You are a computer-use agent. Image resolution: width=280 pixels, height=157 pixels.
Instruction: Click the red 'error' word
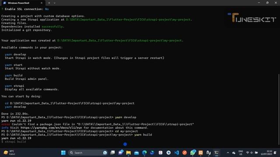tap(6, 124)
